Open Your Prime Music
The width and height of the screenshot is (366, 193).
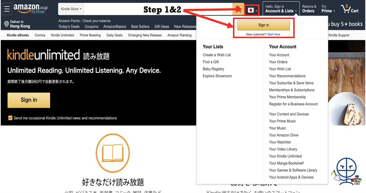282,121
